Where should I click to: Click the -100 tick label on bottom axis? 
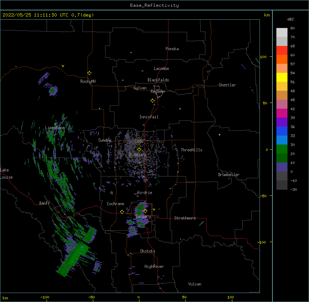(x=45, y=297)
